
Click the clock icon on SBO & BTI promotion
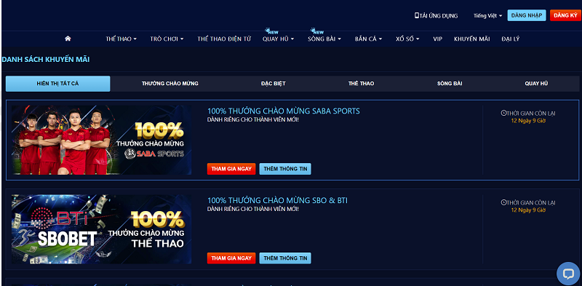click(503, 202)
